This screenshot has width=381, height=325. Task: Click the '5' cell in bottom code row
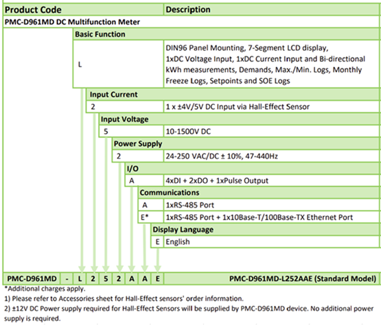point(106,278)
